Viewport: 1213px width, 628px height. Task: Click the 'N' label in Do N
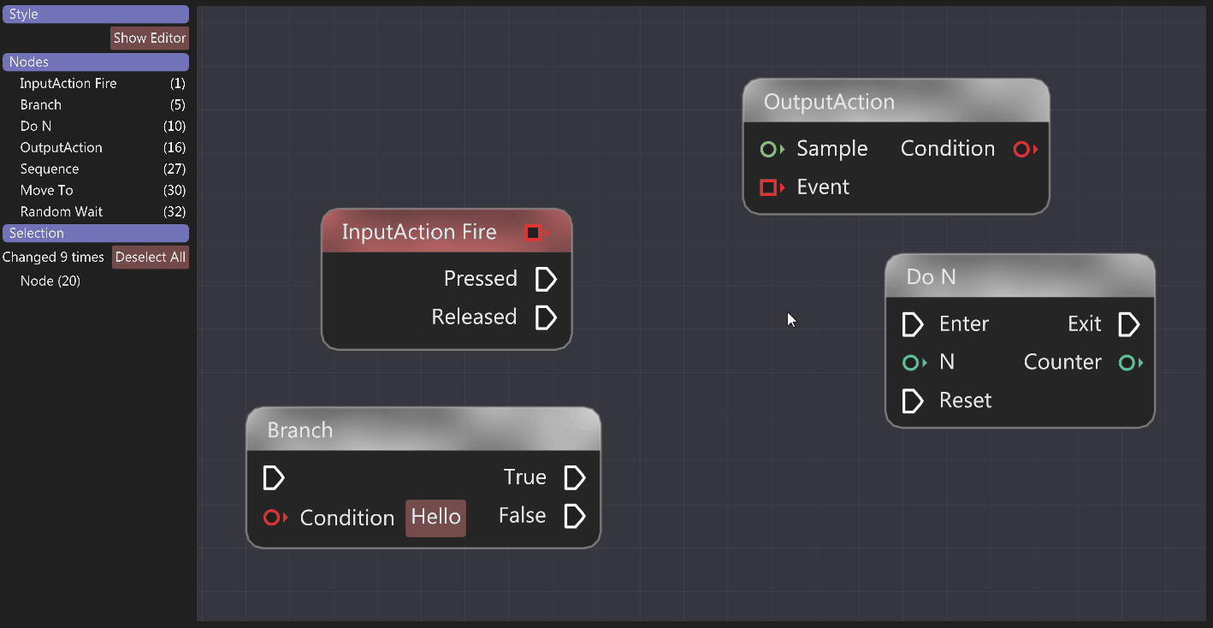(x=947, y=363)
